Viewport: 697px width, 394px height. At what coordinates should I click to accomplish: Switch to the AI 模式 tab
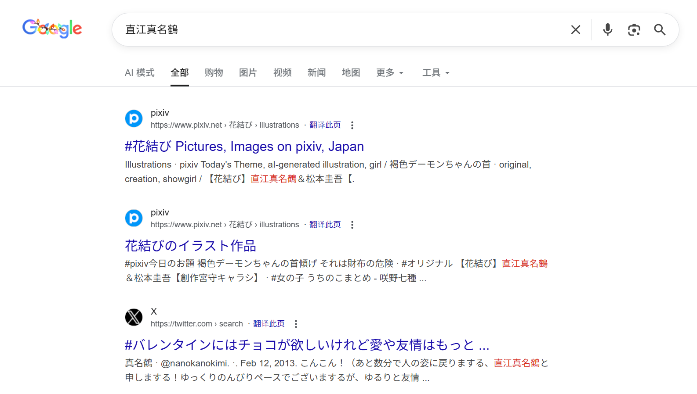[x=139, y=73]
